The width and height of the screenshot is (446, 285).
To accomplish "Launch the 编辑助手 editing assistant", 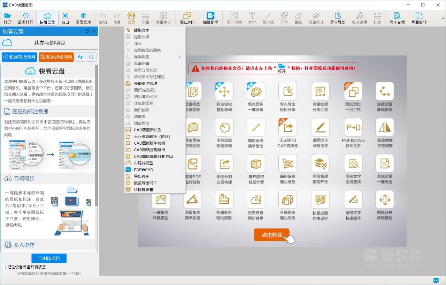I will coord(210,18).
